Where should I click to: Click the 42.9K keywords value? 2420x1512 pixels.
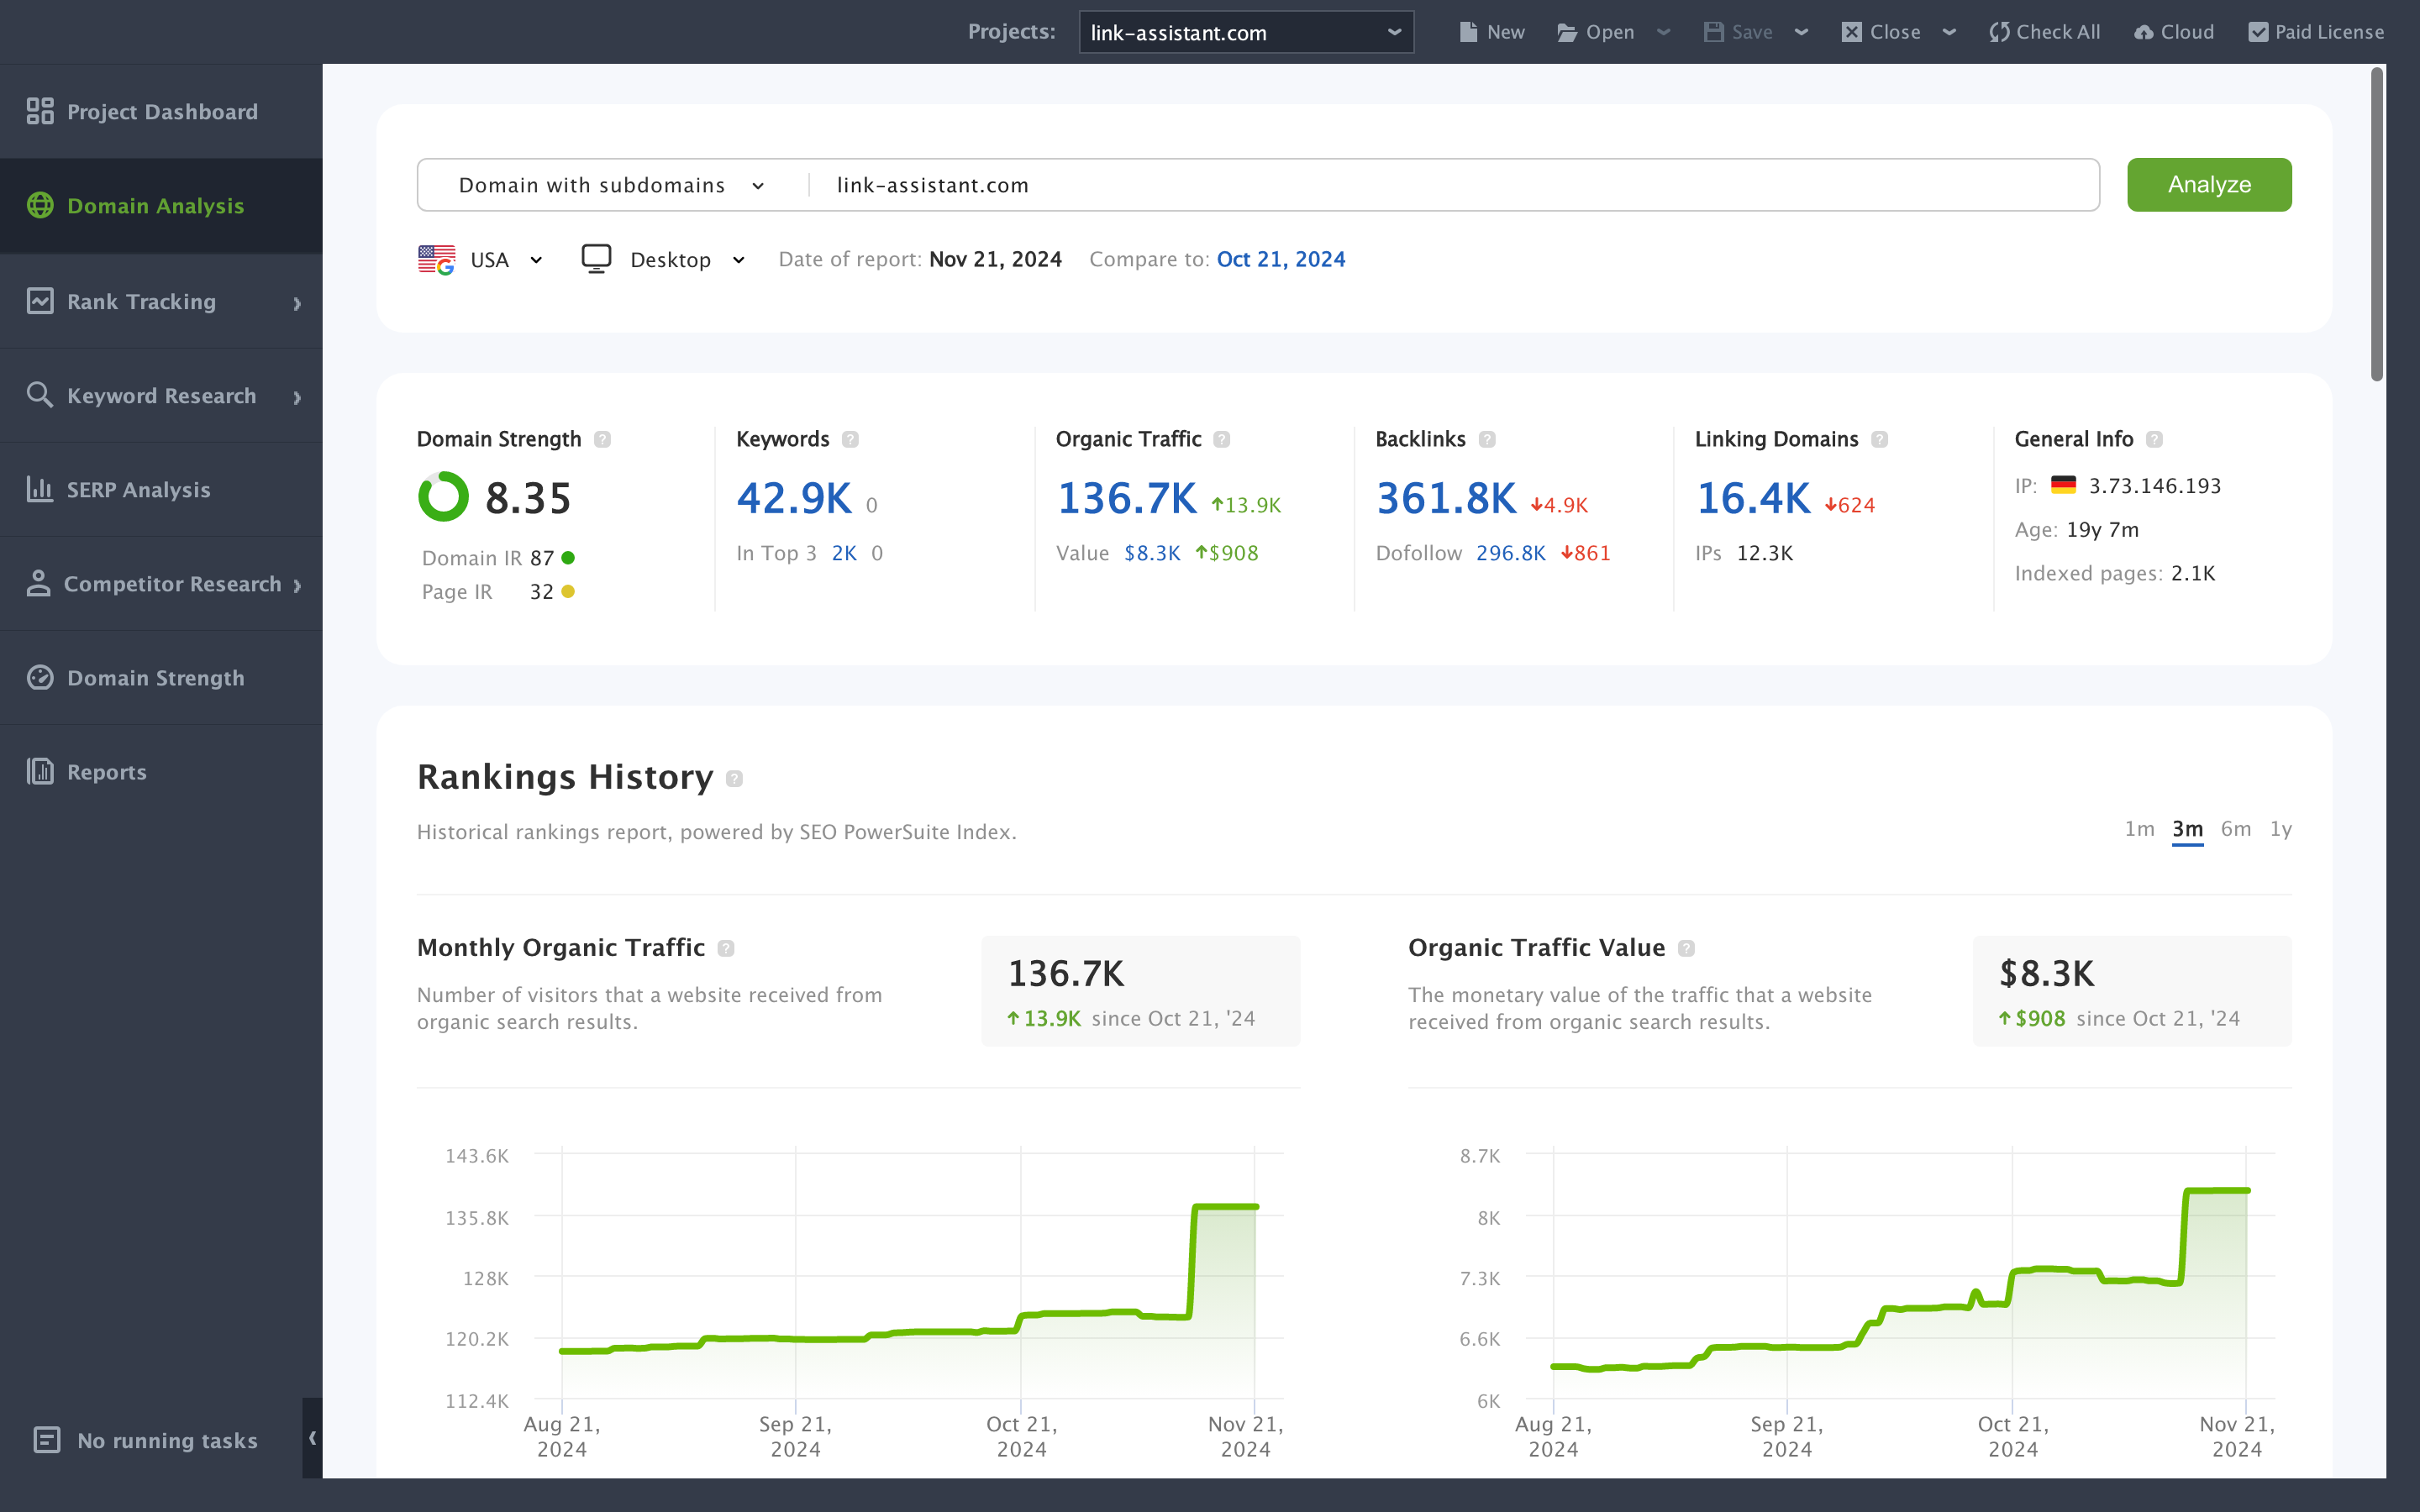point(794,498)
